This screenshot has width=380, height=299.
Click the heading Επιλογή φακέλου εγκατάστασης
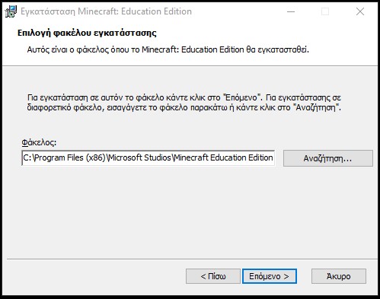[87, 33]
